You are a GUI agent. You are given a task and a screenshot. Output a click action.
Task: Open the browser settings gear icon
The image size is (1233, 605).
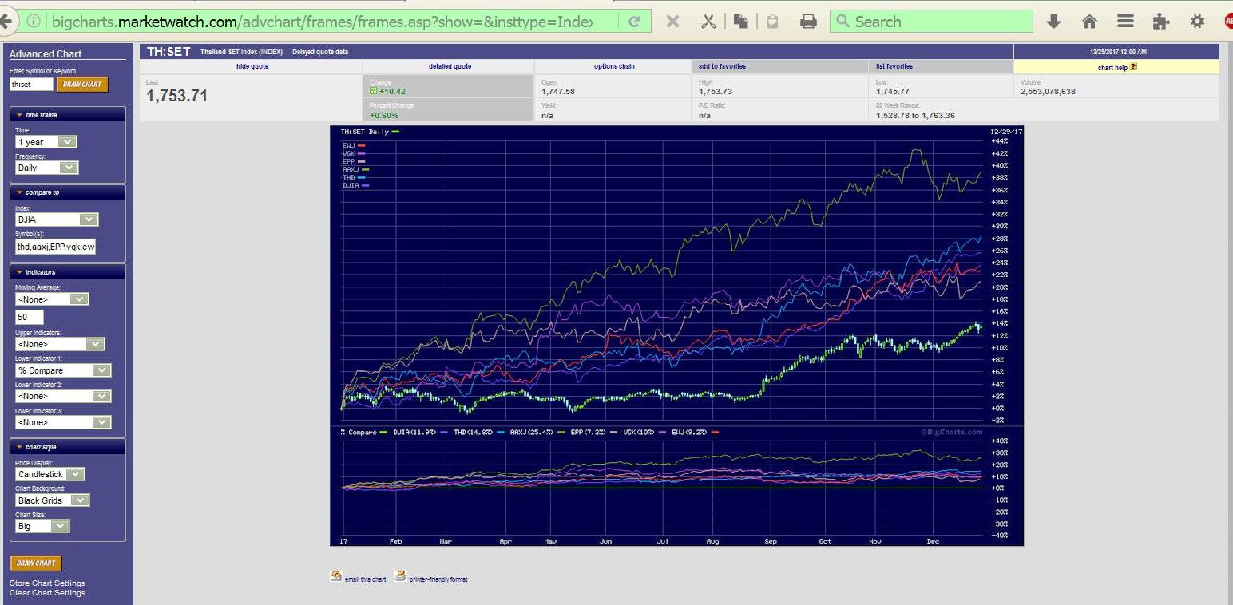1197,22
